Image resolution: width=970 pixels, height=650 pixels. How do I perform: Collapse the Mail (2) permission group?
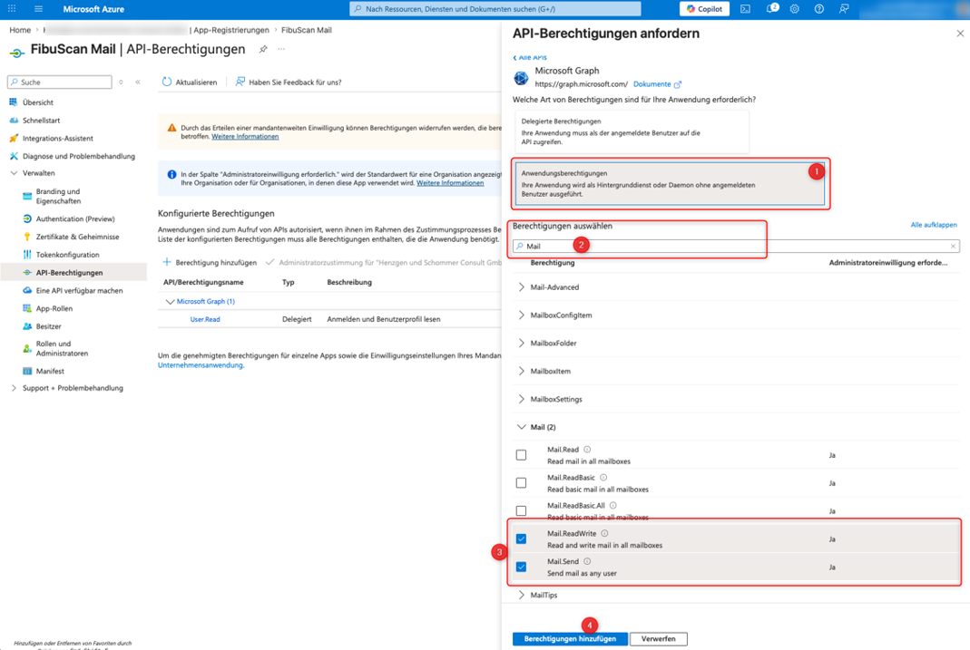tap(522, 427)
